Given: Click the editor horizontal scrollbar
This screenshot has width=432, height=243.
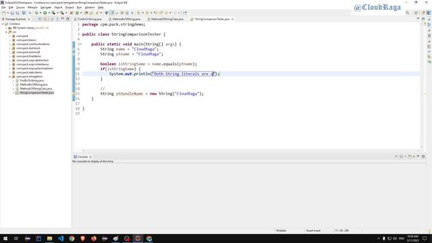Looking at the screenshot, I should [x=250, y=151].
